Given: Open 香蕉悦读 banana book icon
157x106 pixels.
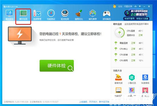Looking at the screenshot, I should [x=118, y=79].
